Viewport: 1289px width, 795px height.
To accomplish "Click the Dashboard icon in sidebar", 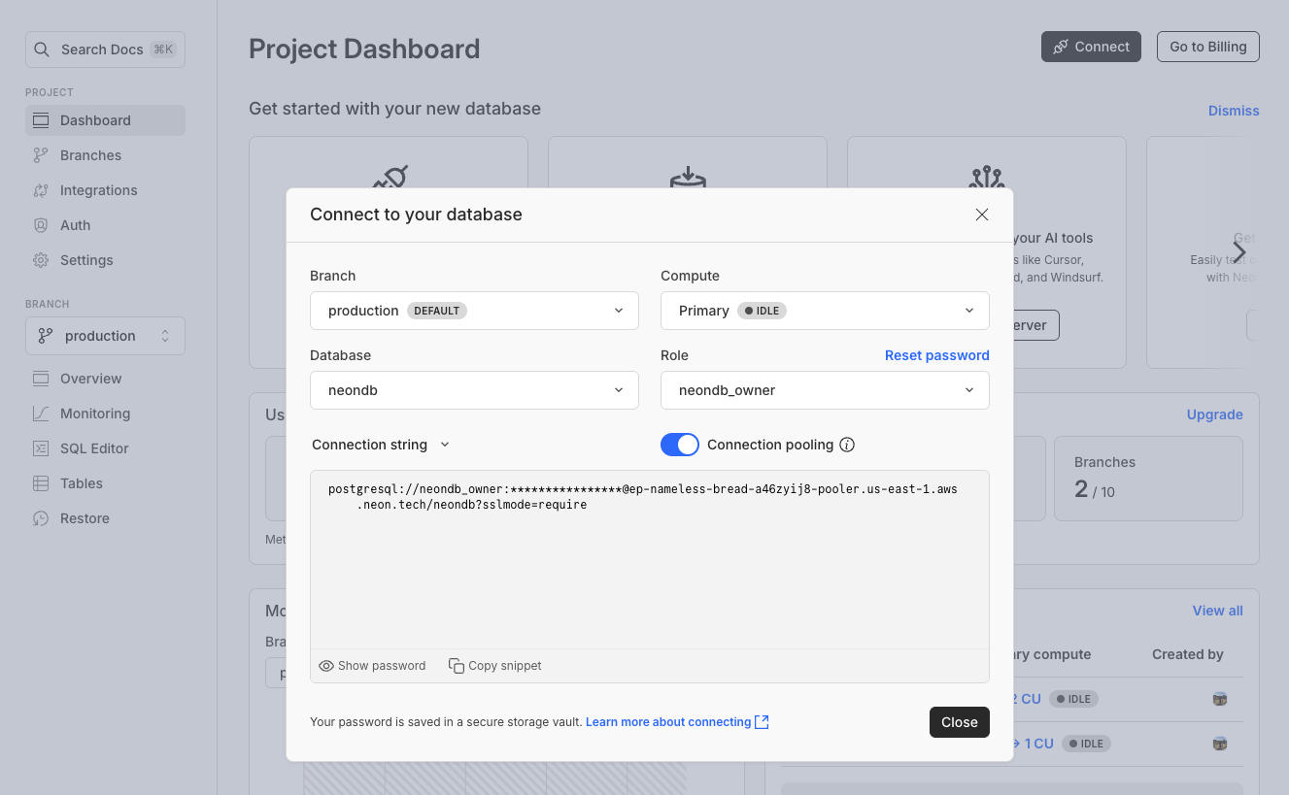I will (x=41, y=120).
